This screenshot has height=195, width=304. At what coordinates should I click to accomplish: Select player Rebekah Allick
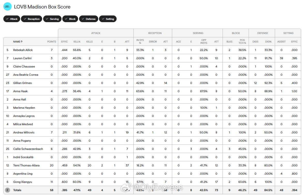pos(23,50)
